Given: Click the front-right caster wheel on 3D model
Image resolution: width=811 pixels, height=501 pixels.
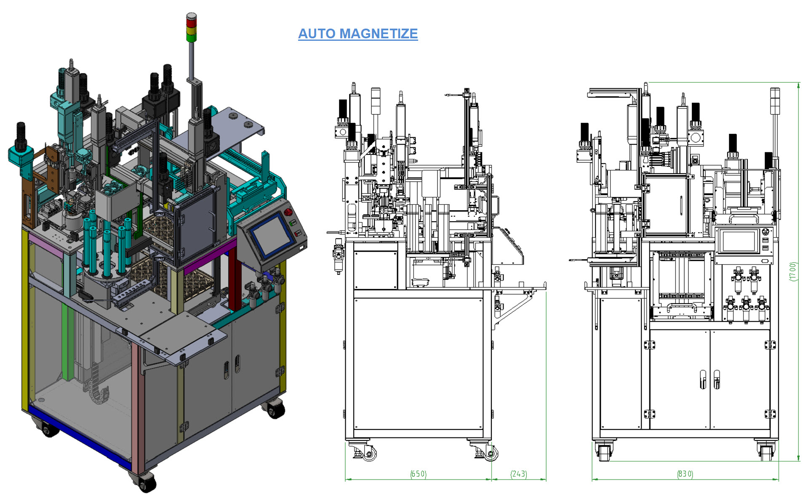Looking at the screenshot, I should [x=275, y=409].
